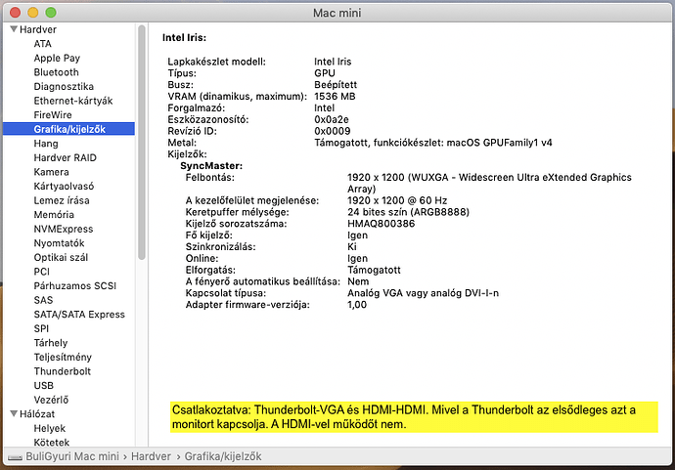Select Helyek under Hálózat
675x470 pixels.
(50, 428)
